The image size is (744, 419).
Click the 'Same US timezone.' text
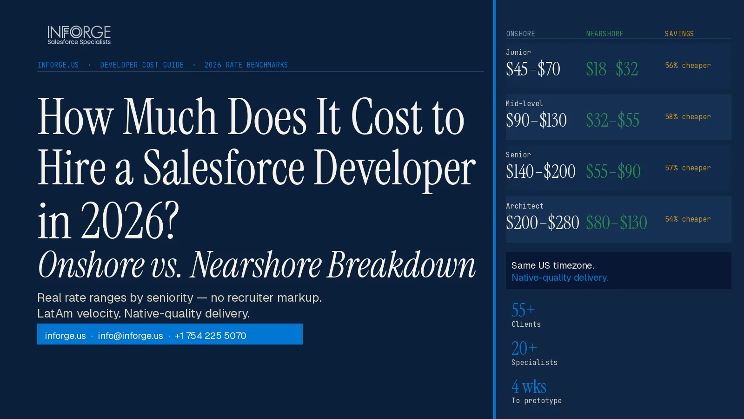553,265
